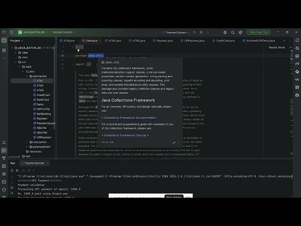Toggle Reader Mode in editor

tap(277, 48)
